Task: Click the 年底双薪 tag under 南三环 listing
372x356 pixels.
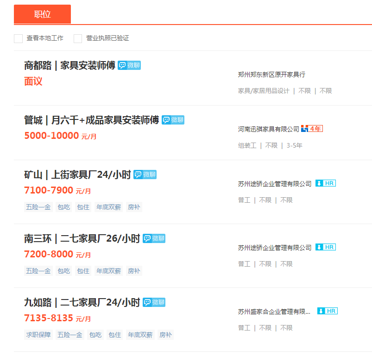Action: (108, 271)
